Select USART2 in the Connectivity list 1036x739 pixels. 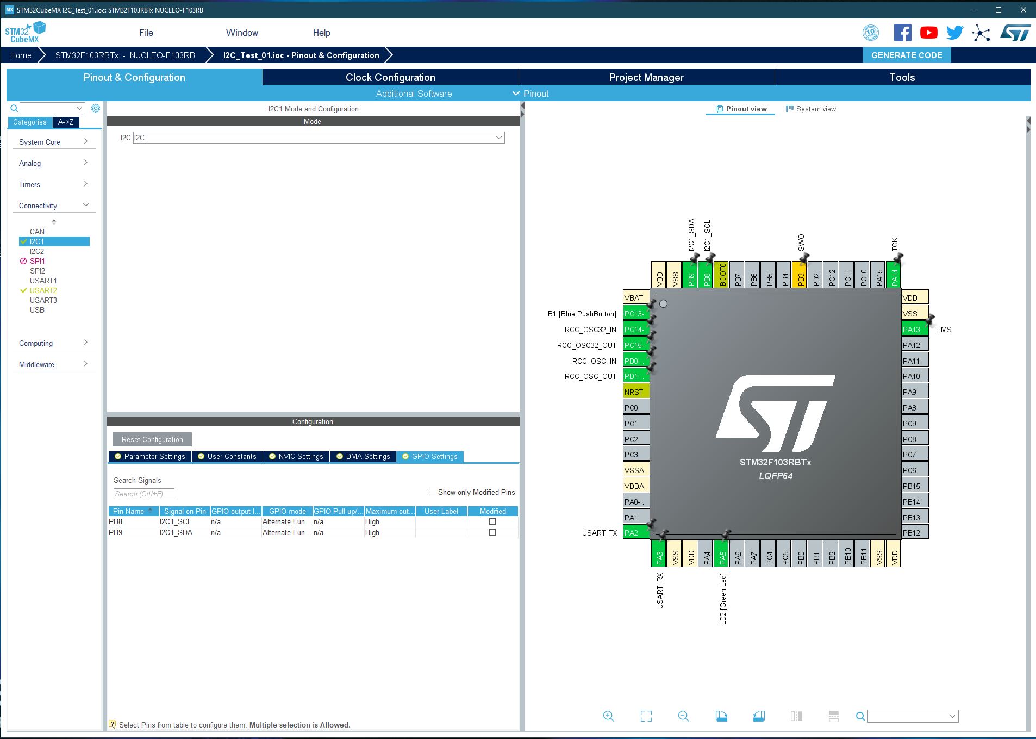(43, 290)
